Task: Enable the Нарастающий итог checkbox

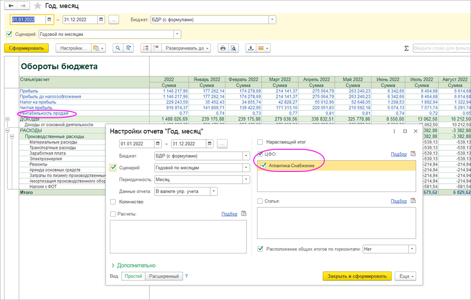Action: (x=260, y=141)
